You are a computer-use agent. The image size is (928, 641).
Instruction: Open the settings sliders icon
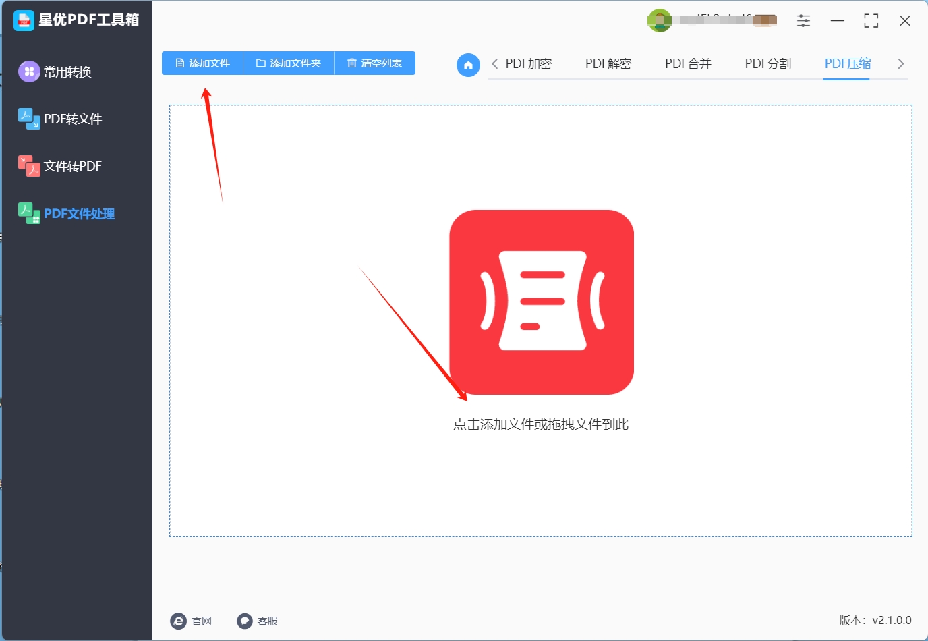pyautogui.click(x=803, y=21)
